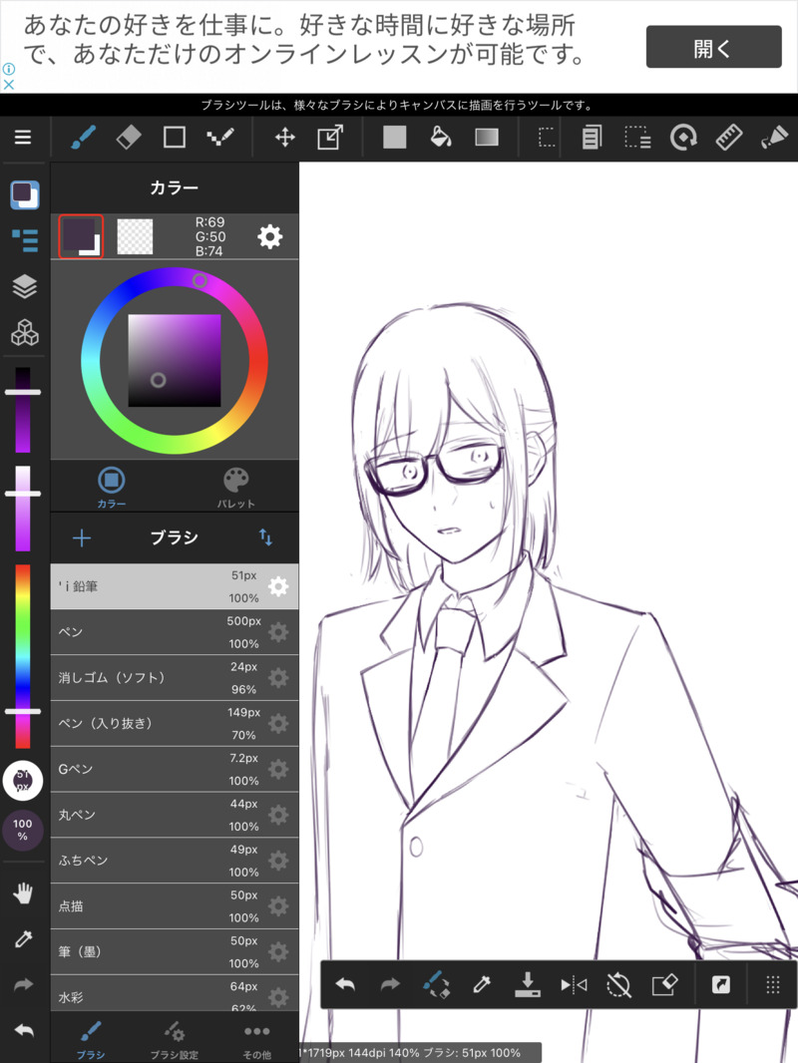Open the document pages icon in toolbar

592,138
